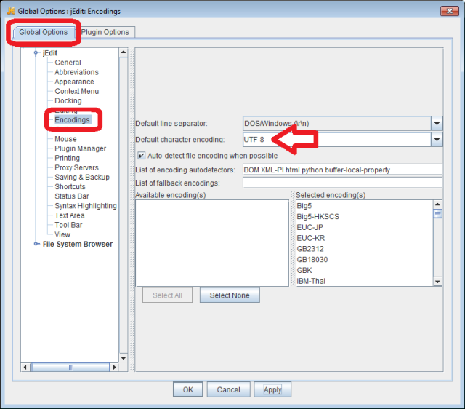The width and height of the screenshot is (465, 409).
Task: Select File System Browser tree item
Action: coord(78,244)
